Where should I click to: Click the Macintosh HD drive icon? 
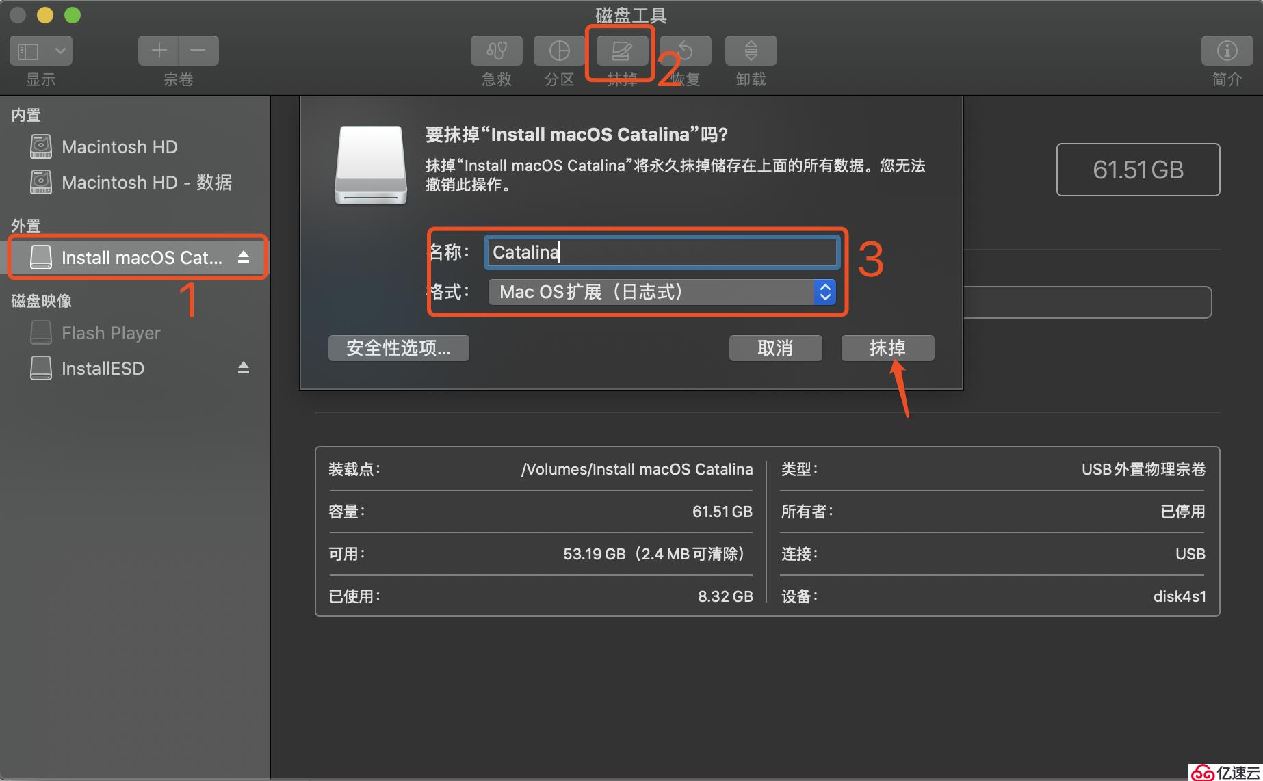coord(41,146)
